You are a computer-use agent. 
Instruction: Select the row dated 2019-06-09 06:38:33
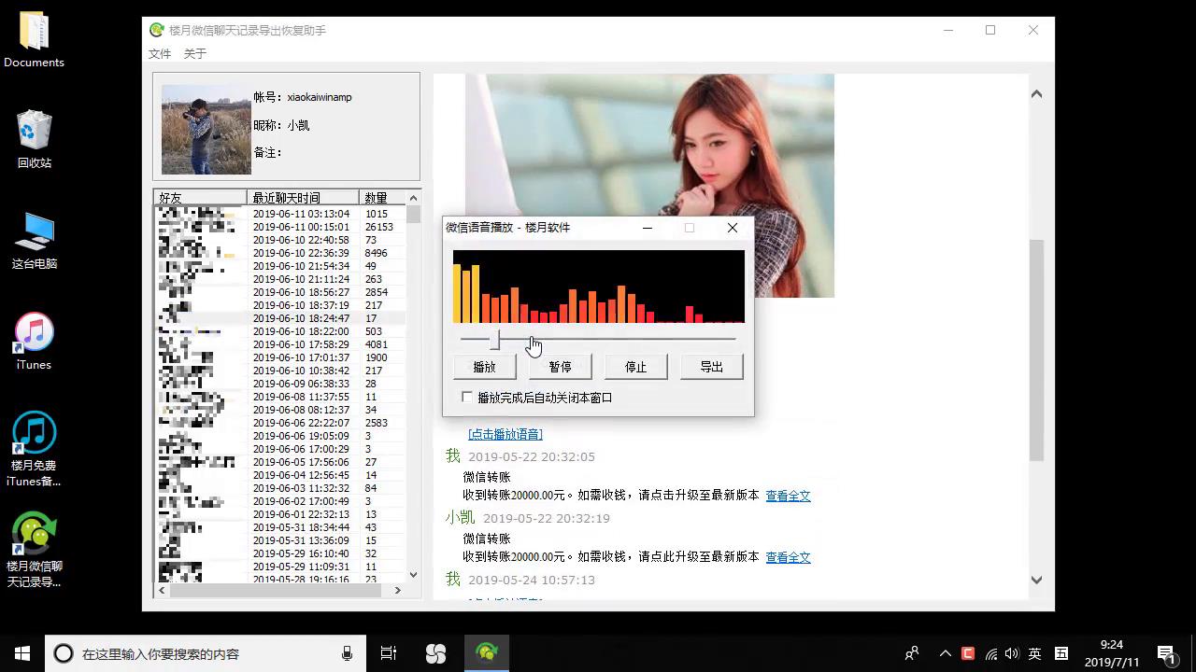(280, 384)
